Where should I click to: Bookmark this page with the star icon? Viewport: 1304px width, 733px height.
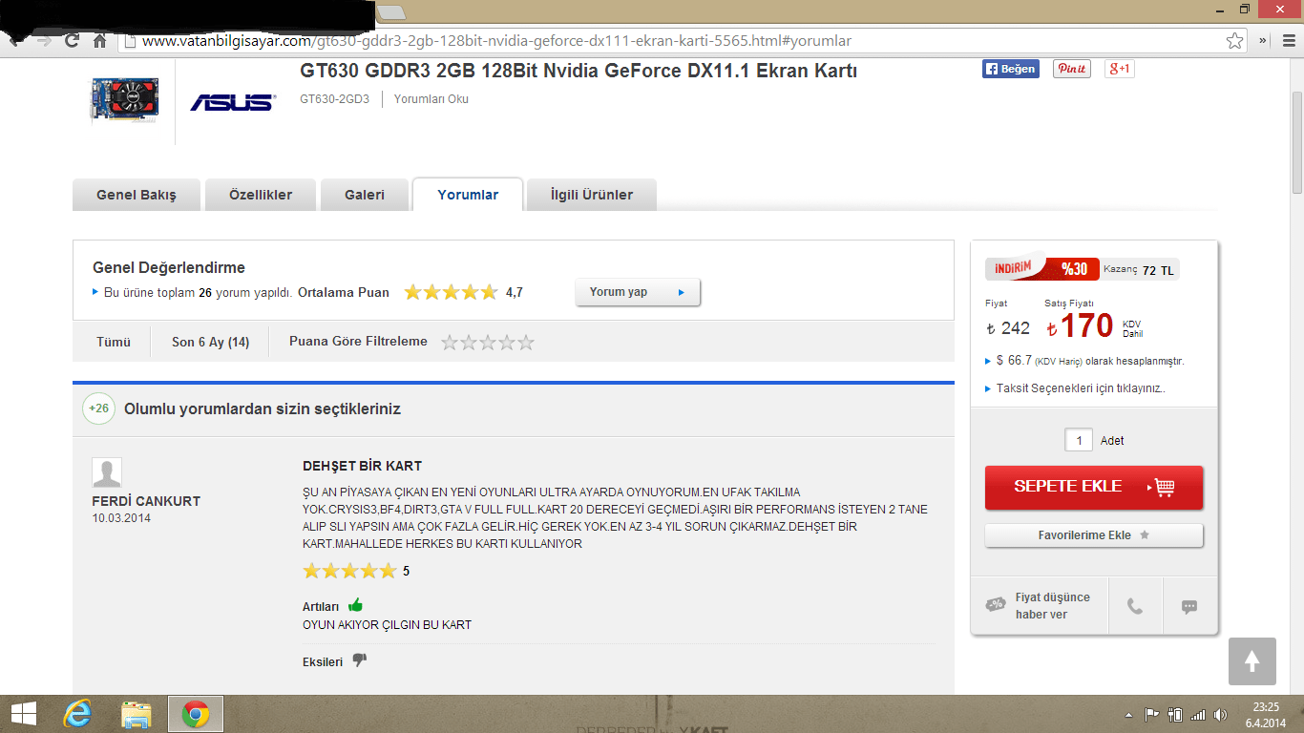point(1235,41)
